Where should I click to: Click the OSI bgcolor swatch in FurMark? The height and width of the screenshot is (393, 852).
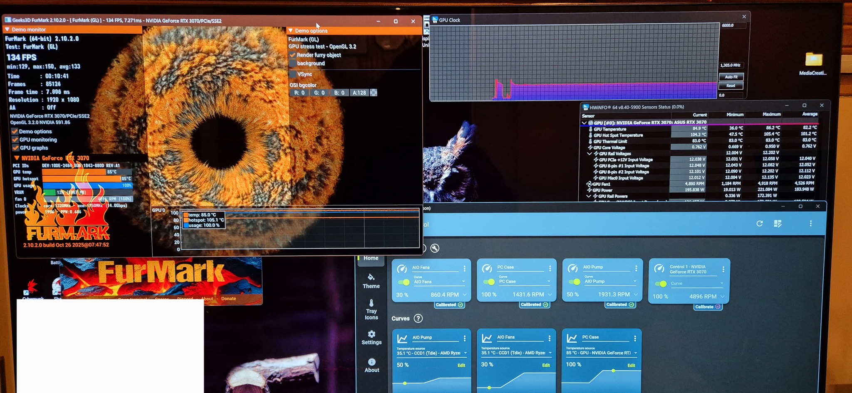coord(374,93)
